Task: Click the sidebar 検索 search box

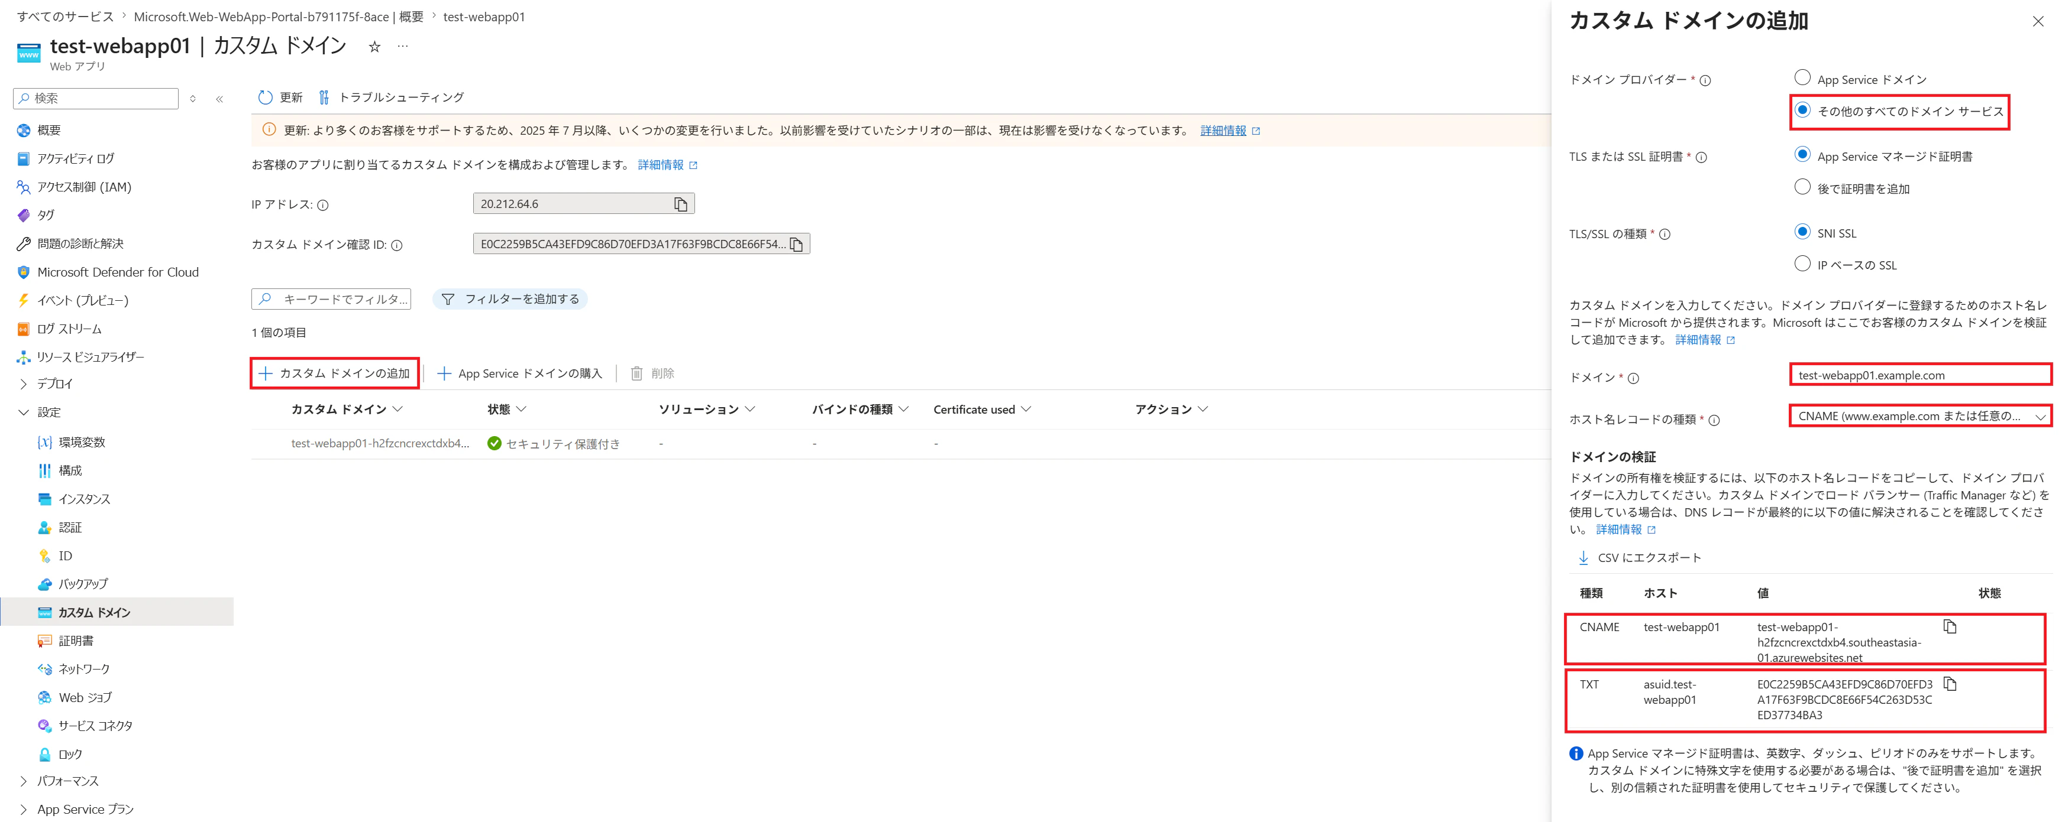Action: [96, 99]
